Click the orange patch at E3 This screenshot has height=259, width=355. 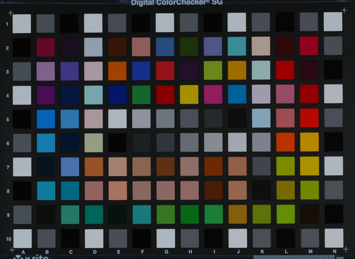117,71
